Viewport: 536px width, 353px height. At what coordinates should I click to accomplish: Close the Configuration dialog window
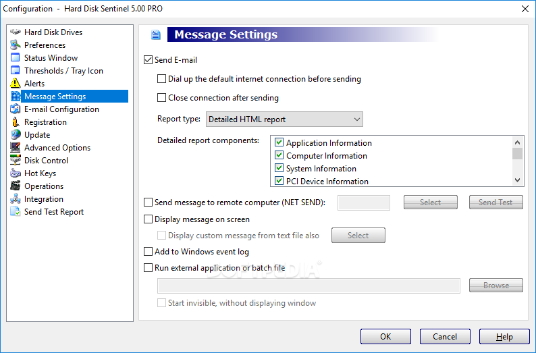(x=525, y=9)
